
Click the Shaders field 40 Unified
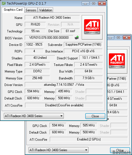click(x=40, y=58)
